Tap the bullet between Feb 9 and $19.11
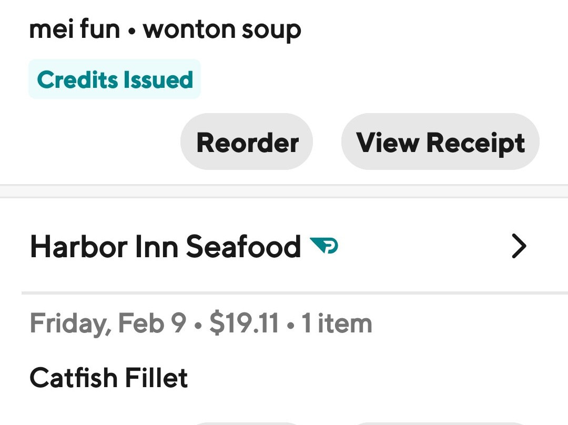Screen dimensions: 568x425 (x=198, y=325)
